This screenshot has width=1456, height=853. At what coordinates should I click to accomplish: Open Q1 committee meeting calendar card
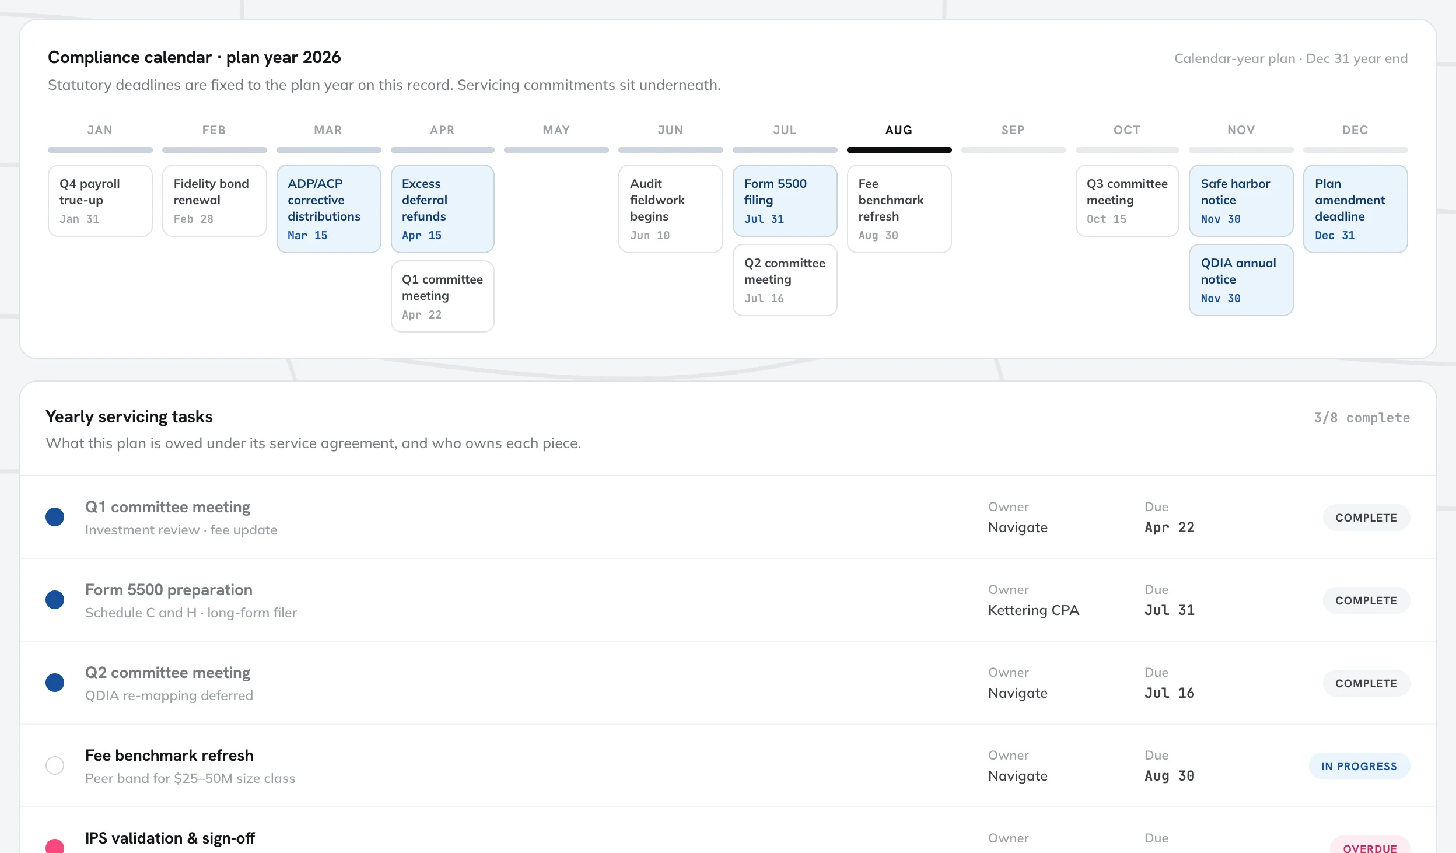442,296
